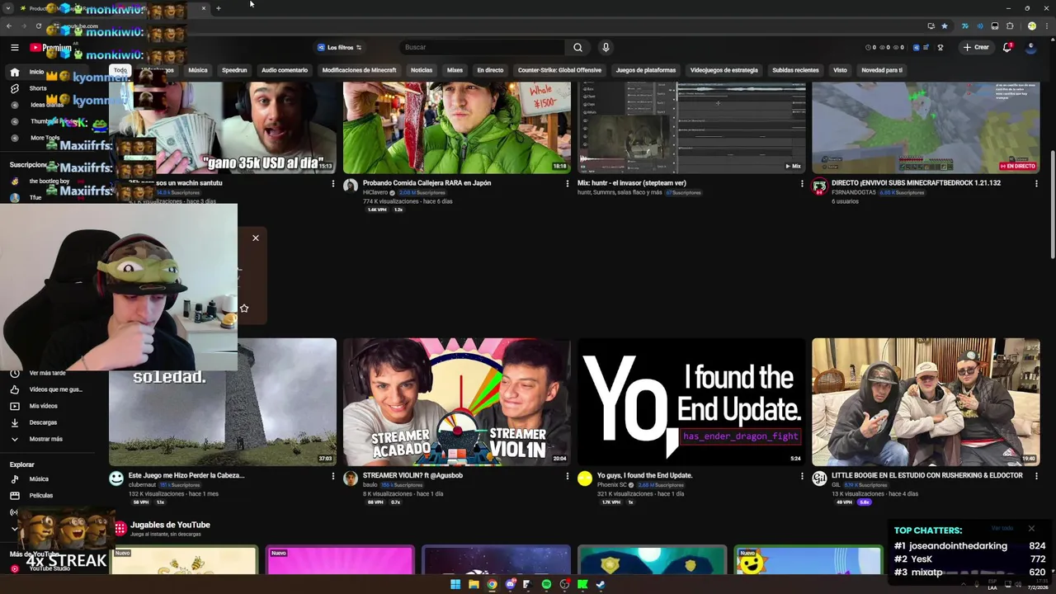Open a new browser tab
Viewport: 1056px width, 594px height.
[218, 8]
